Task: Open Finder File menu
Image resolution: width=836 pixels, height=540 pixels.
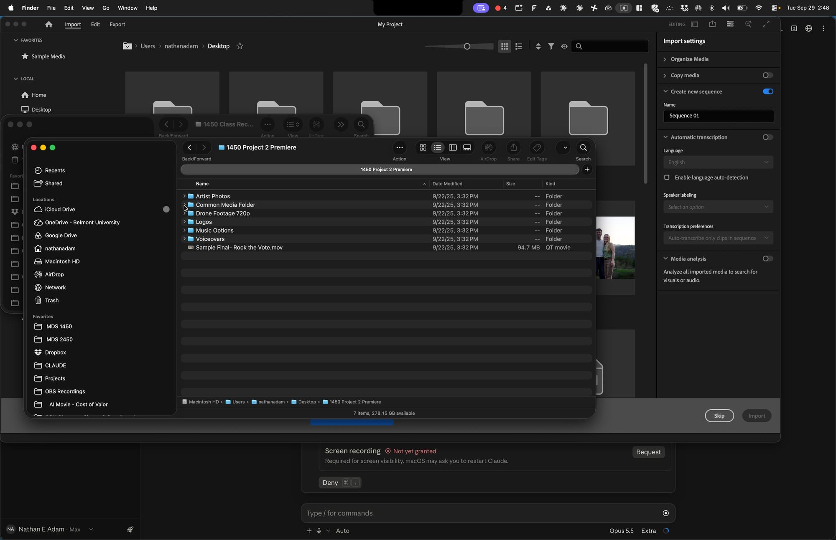Action: pyautogui.click(x=51, y=8)
